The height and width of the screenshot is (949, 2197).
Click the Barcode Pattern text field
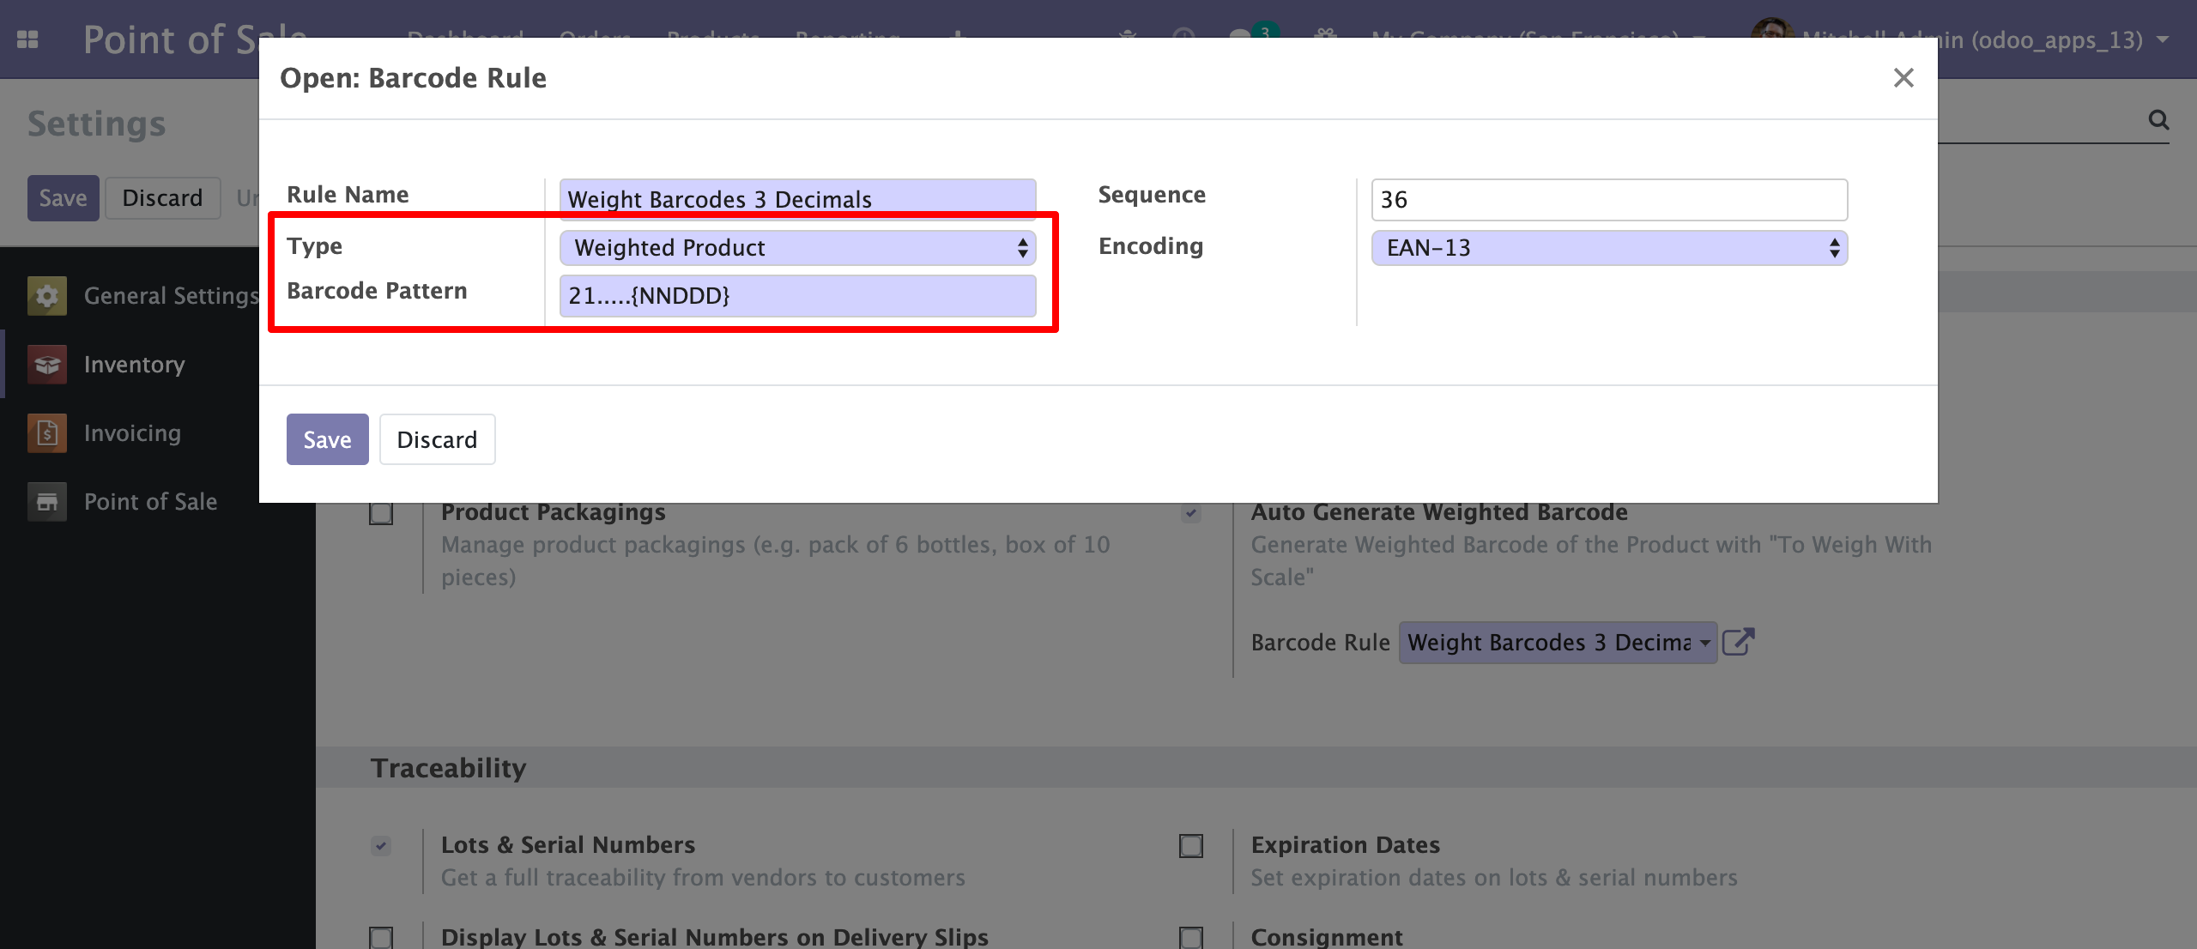point(797,296)
